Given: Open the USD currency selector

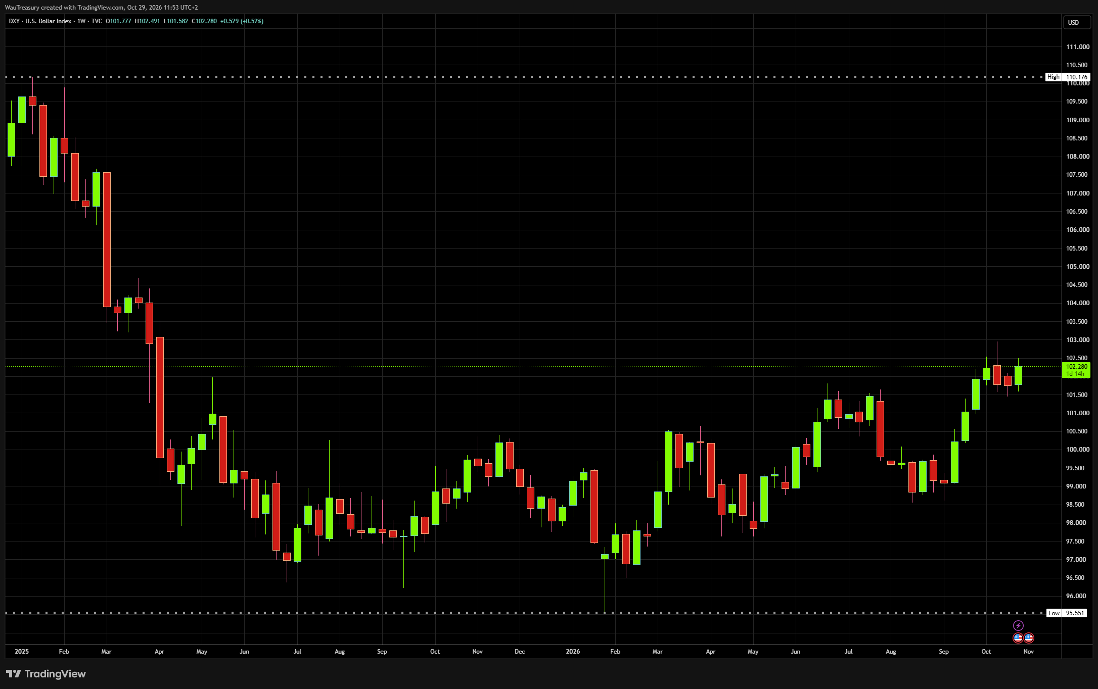Looking at the screenshot, I should tap(1077, 22).
